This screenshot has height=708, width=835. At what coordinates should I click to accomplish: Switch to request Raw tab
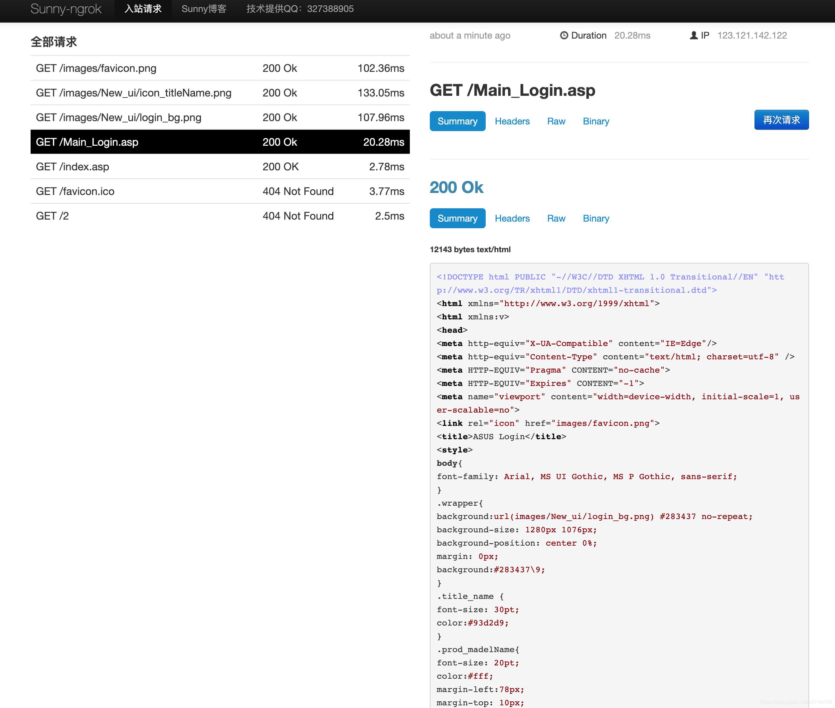(556, 121)
